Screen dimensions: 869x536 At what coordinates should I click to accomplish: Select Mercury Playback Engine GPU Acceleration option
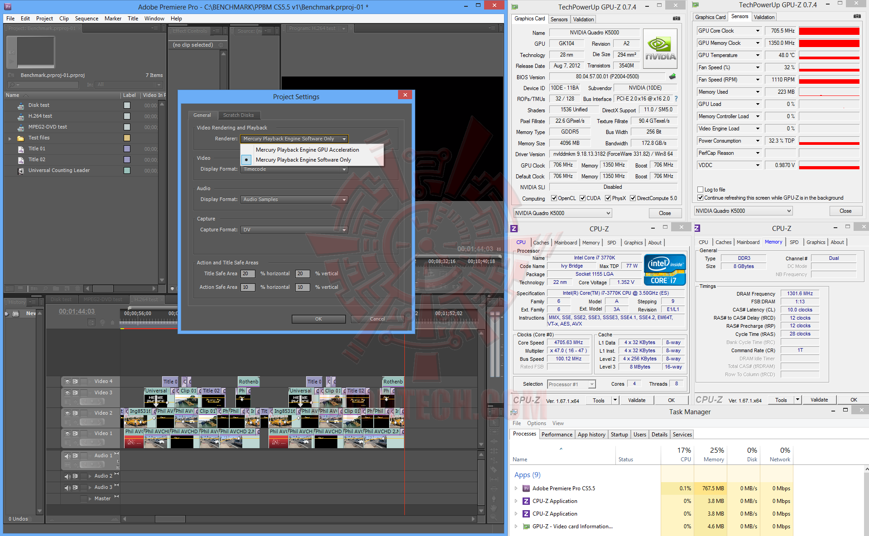point(307,150)
